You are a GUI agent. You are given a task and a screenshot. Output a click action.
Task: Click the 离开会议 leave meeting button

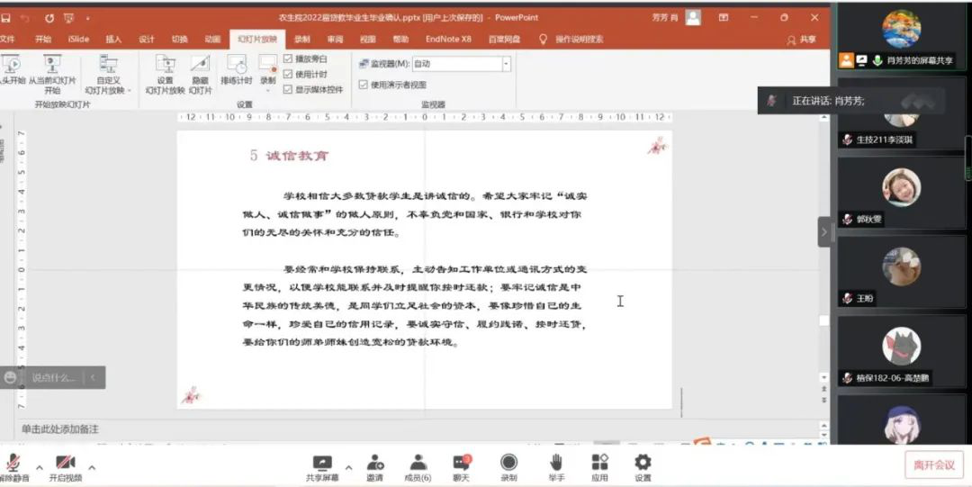pyautogui.click(x=933, y=464)
